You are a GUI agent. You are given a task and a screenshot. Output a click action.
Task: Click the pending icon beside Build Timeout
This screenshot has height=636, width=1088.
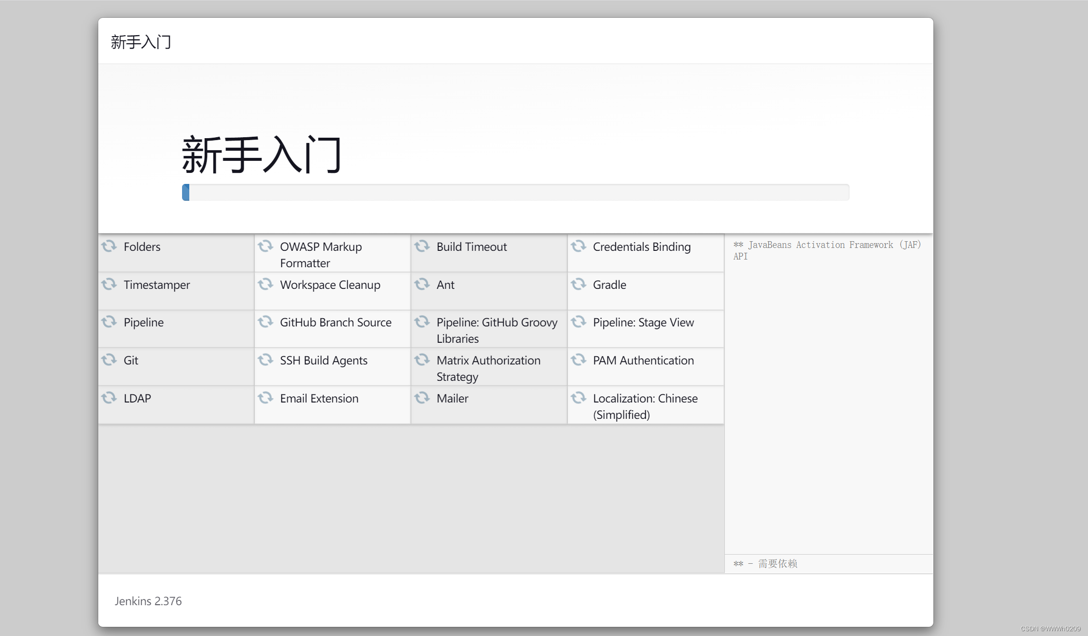click(422, 246)
